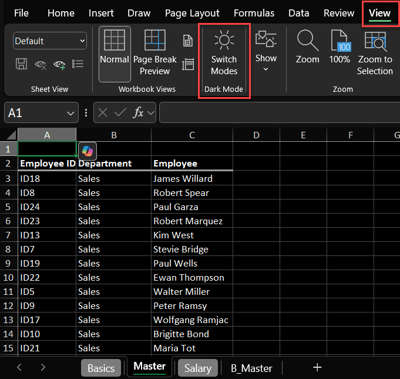The height and width of the screenshot is (379, 400).
Task: Click into the formula bar
Action: point(280,112)
